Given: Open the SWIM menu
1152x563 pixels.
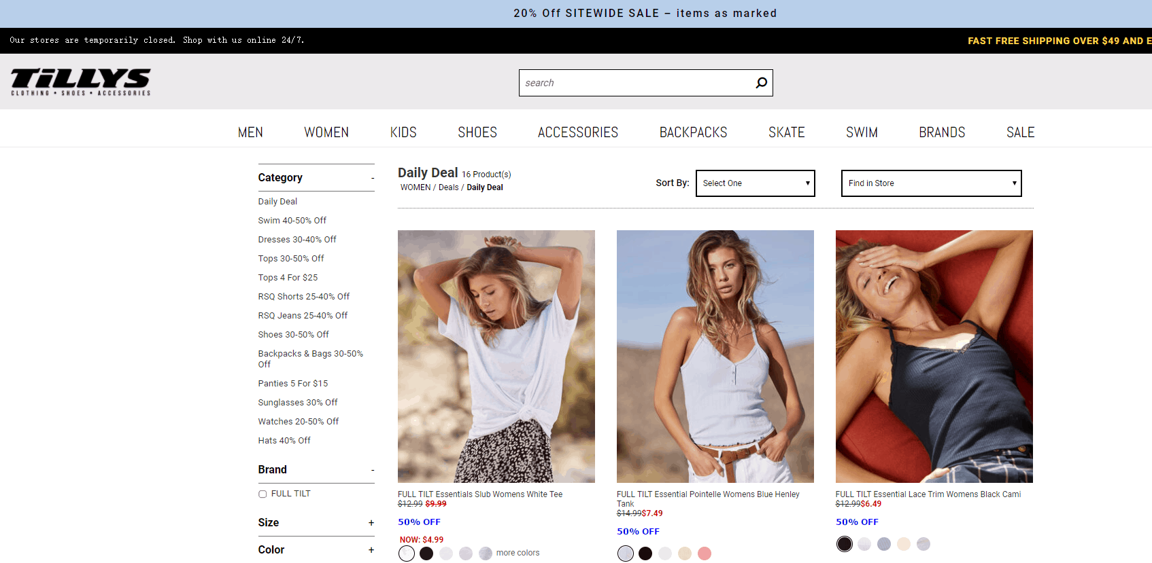Looking at the screenshot, I should coord(862,132).
